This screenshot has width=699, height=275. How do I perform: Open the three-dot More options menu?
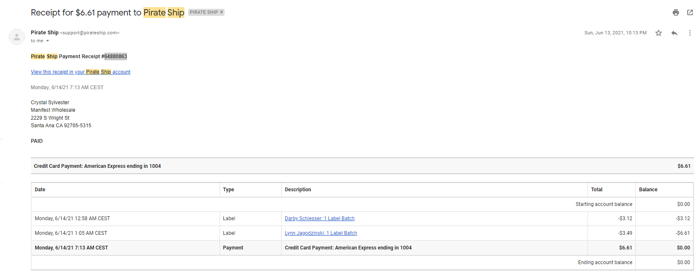[x=690, y=33]
